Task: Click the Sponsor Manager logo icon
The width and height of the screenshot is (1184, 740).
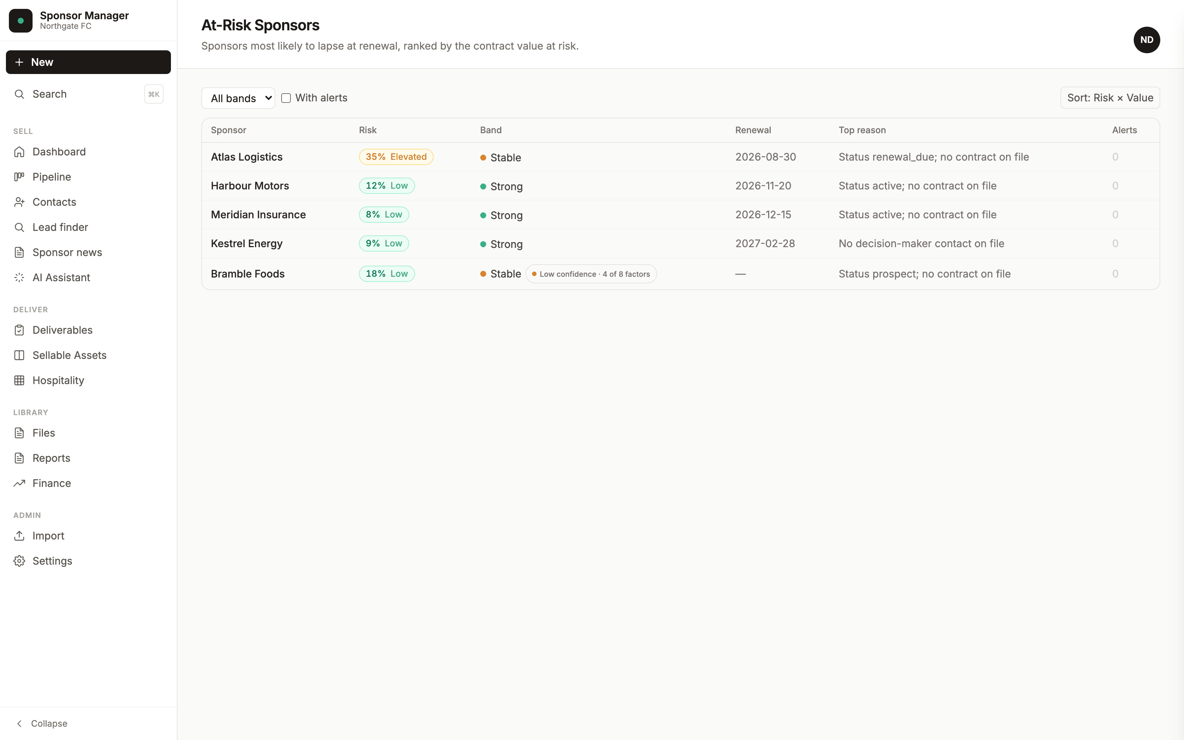Action: pos(21,21)
